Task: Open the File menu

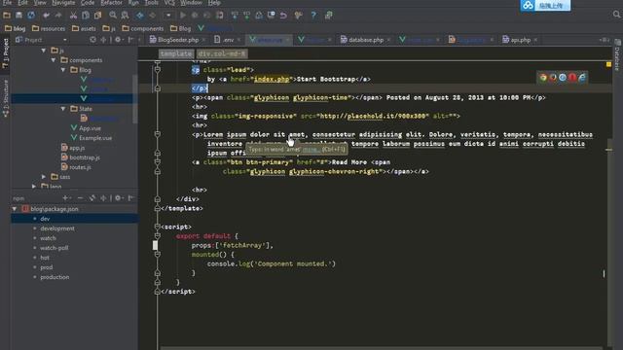Action: point(7,3)
